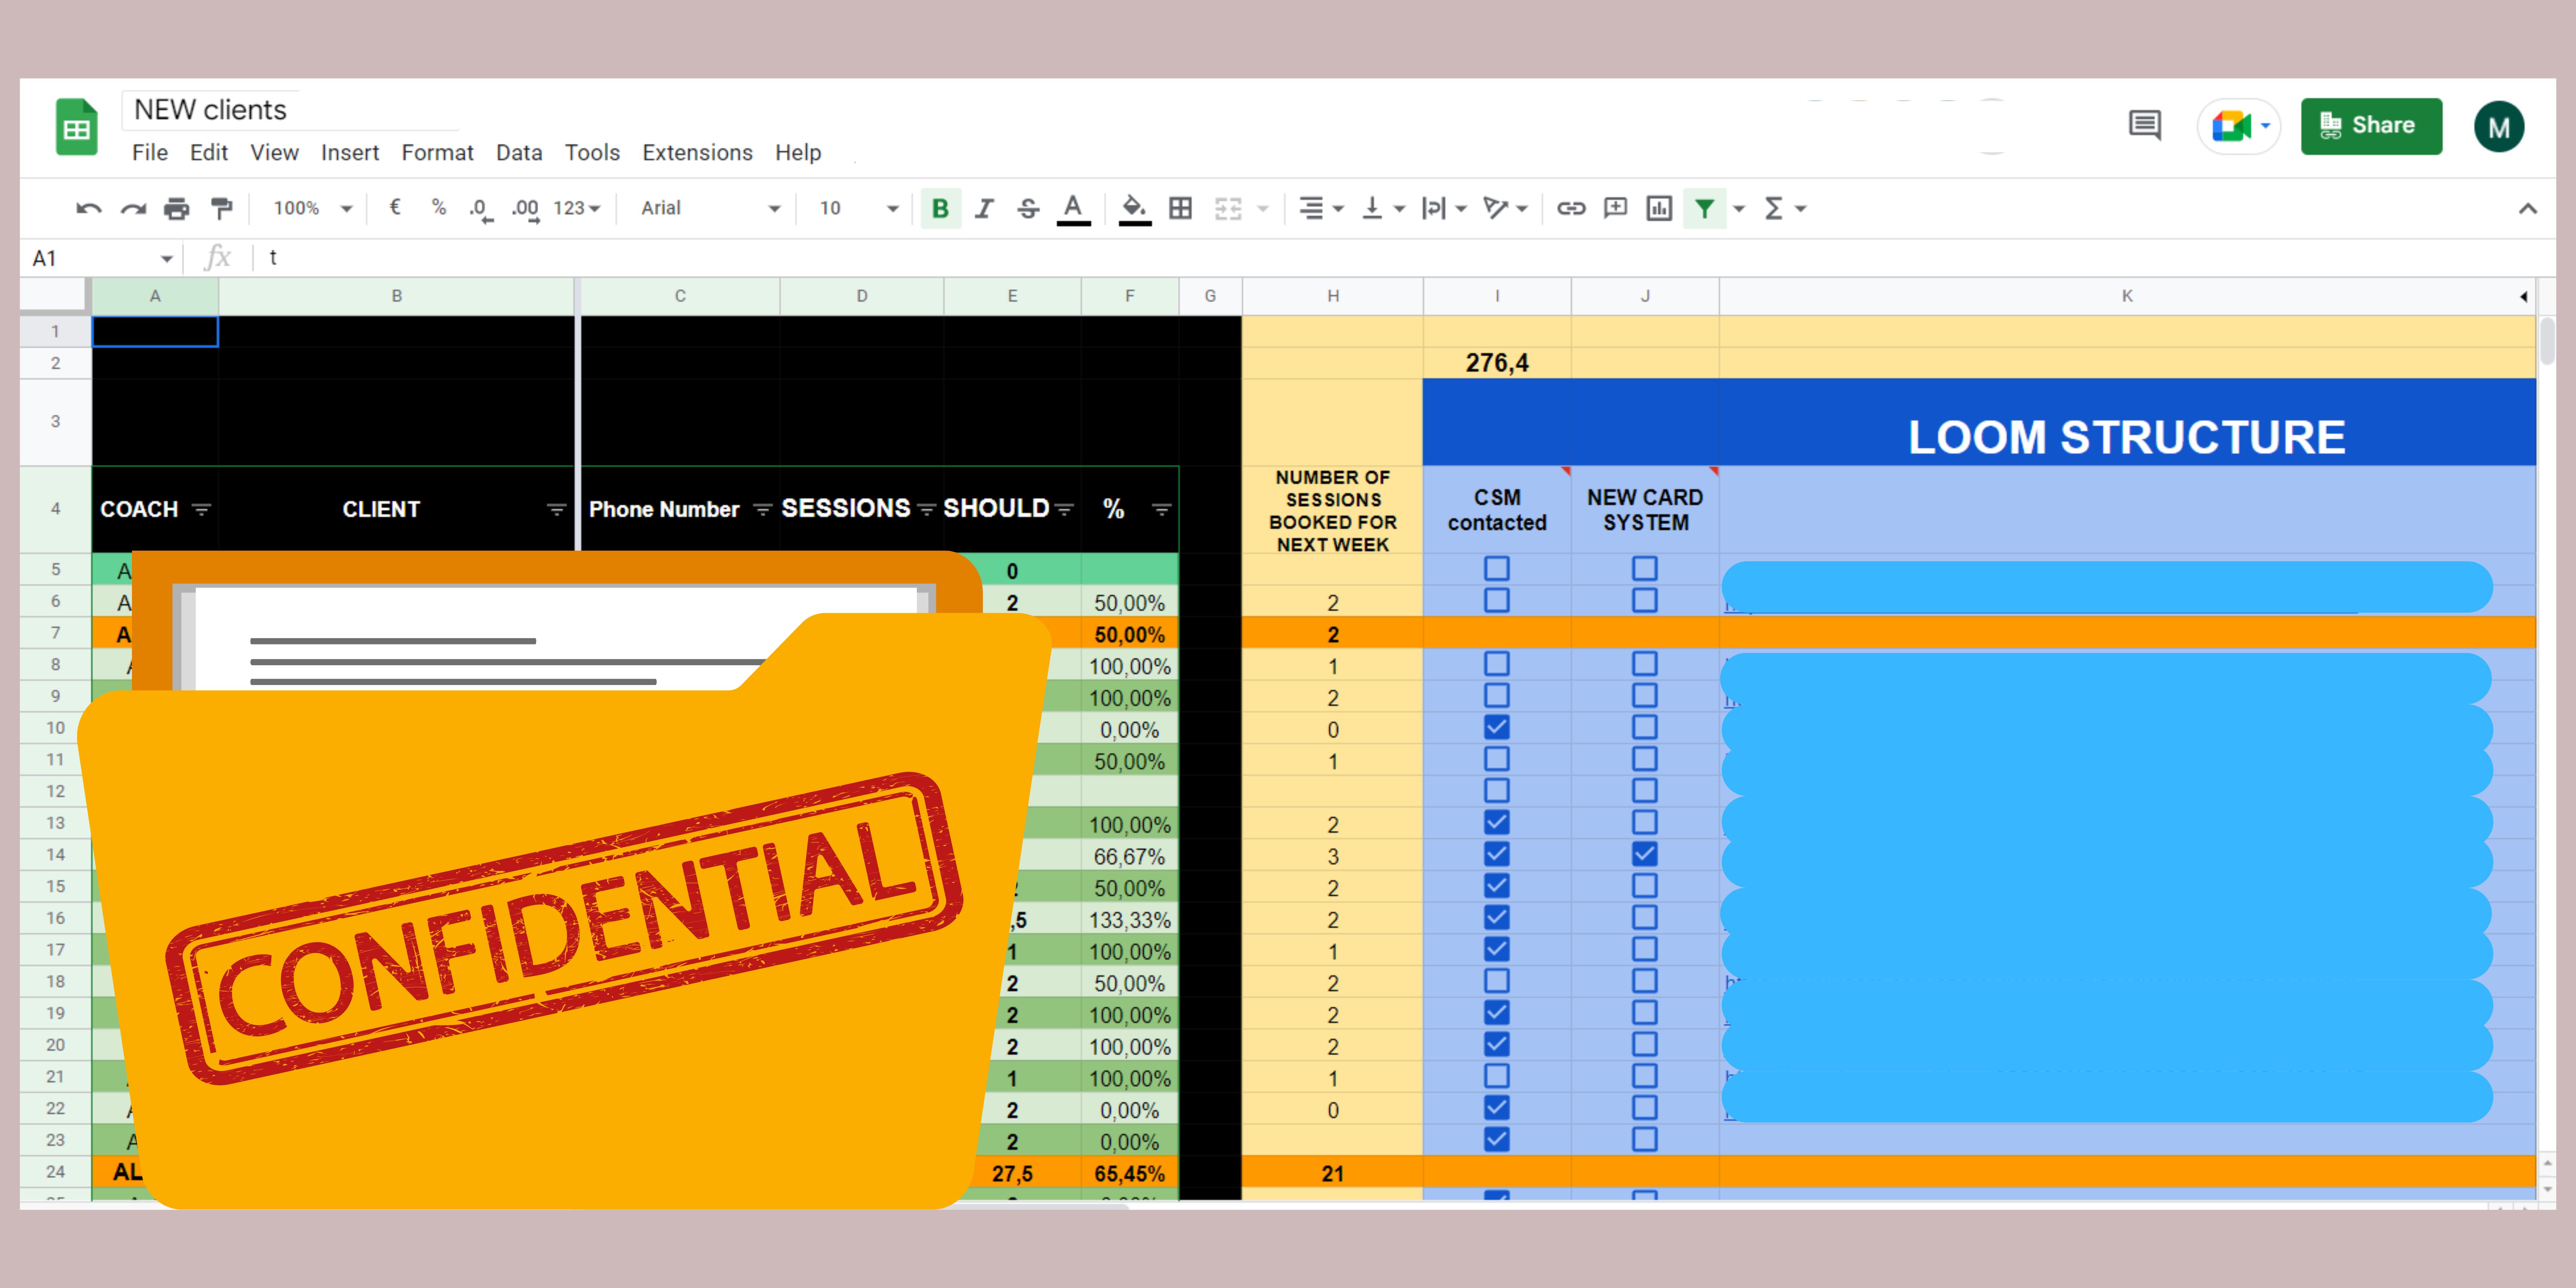Click the merge cells icon
Viewport: 2576px width, 1288px height.
tap(1228, 208)
